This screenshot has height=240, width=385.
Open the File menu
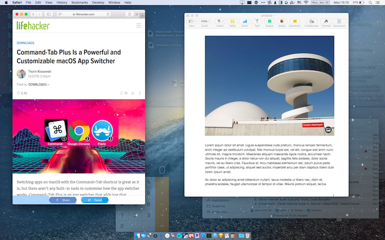pos(28,2)
